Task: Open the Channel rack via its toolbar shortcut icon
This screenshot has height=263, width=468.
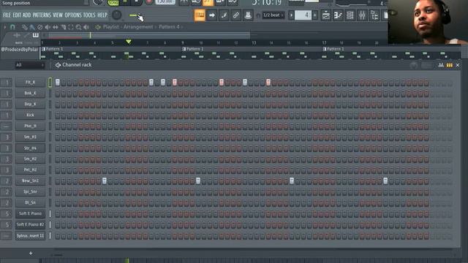Action: click(350, 15)
